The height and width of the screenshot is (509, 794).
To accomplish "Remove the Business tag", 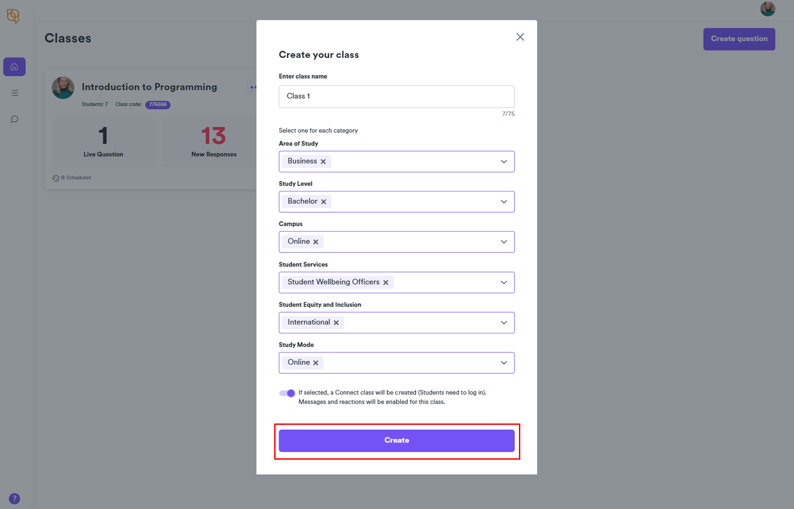I will (323, 162).
